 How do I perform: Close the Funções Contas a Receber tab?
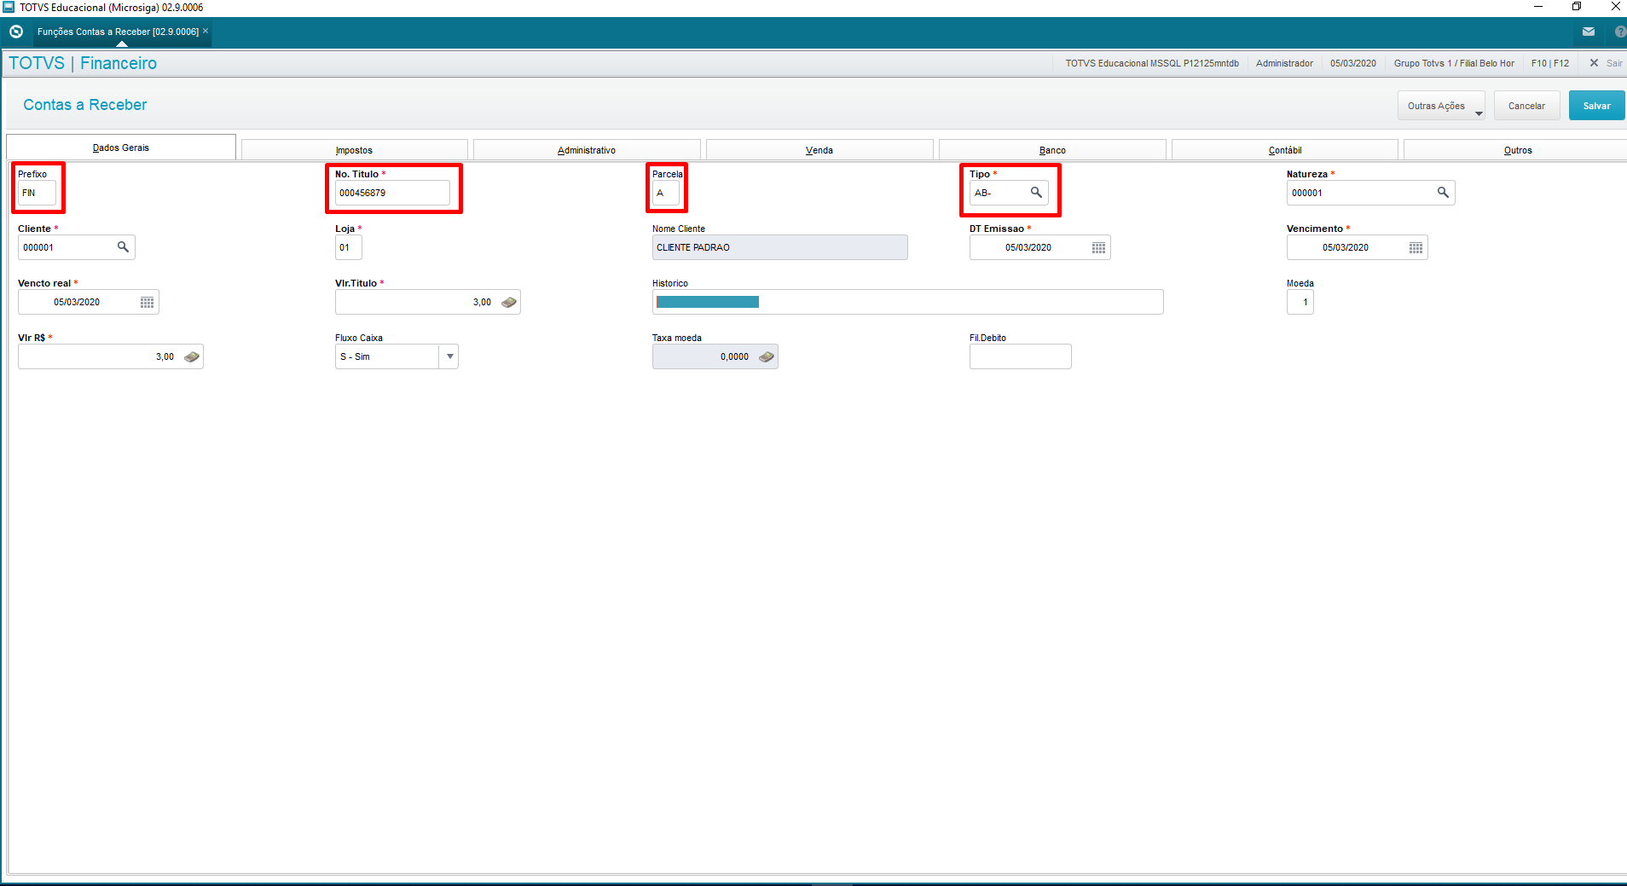click(x=206, y=31)
